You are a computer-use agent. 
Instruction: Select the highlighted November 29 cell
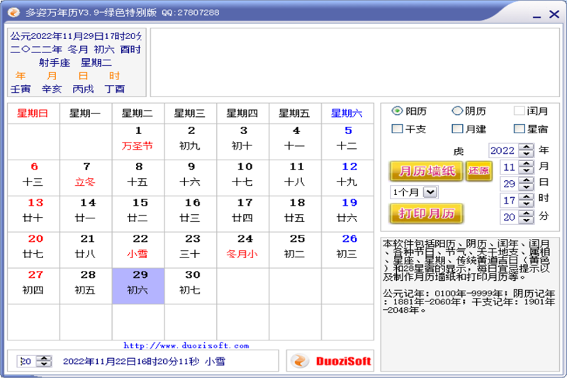pyautogui.click(x=138, y=286)
